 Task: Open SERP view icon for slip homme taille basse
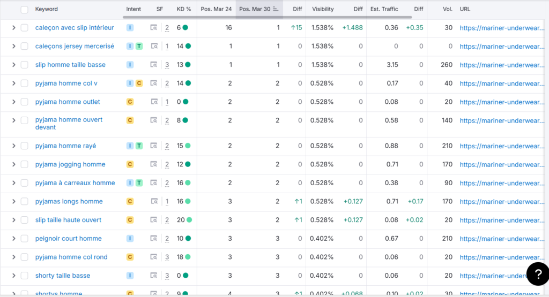point(153,65)
